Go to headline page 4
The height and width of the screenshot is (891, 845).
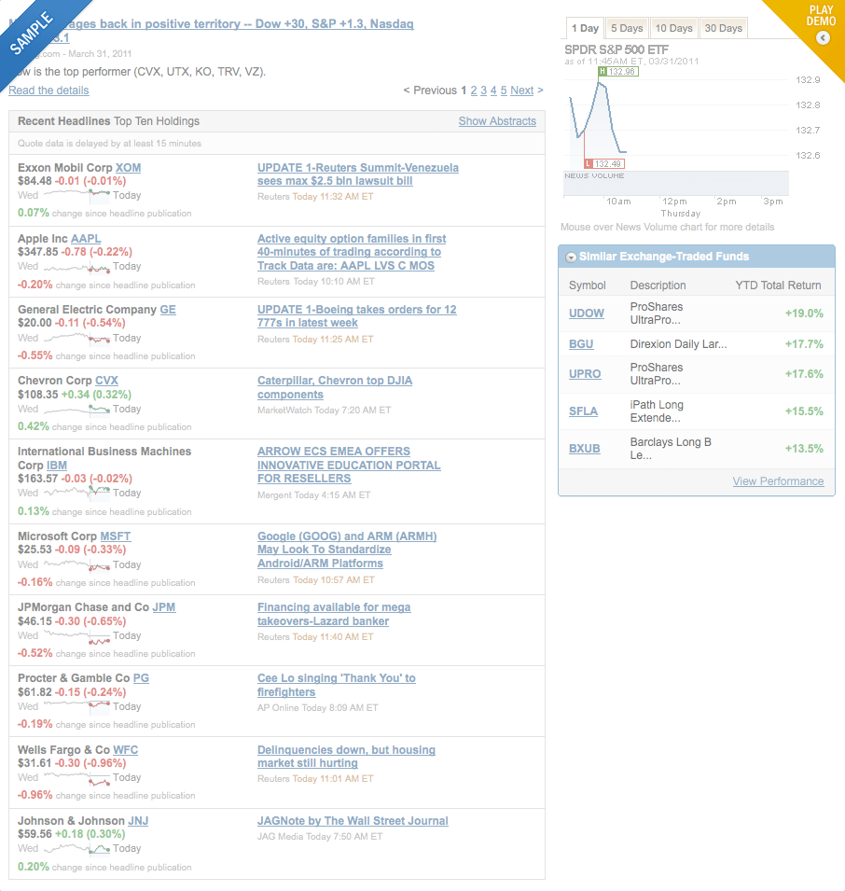click(x=493, y=90)
